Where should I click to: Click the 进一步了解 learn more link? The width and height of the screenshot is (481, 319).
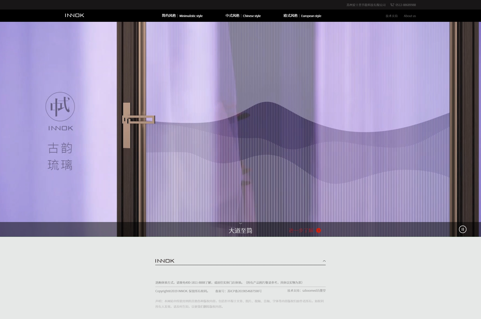pyautogui.click(x=301, y=231)
